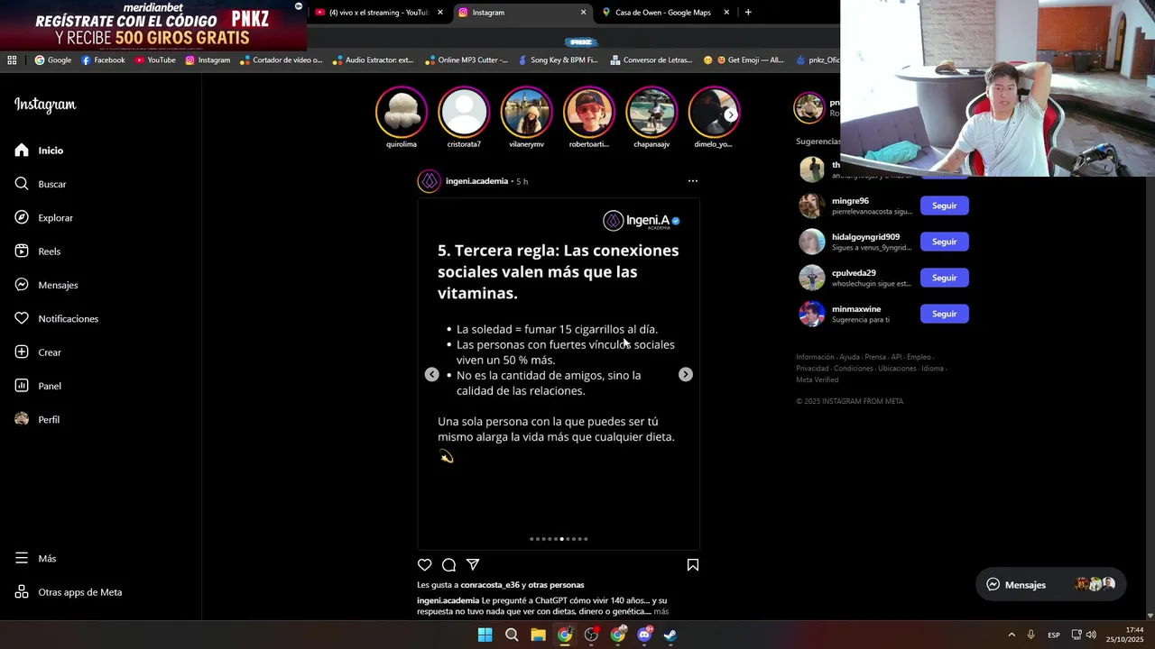Open the floating Mensajes chat button
This screenshot has width=1155, height=649.
point(1050,584)
